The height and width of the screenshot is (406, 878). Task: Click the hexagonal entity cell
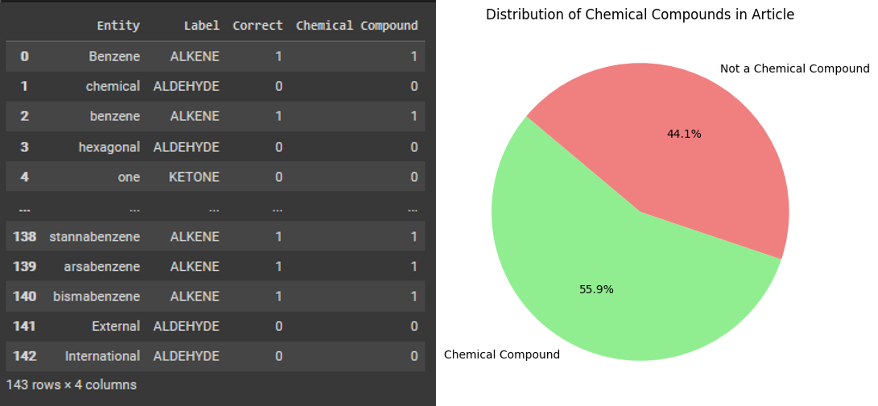(x=109, y=147)
